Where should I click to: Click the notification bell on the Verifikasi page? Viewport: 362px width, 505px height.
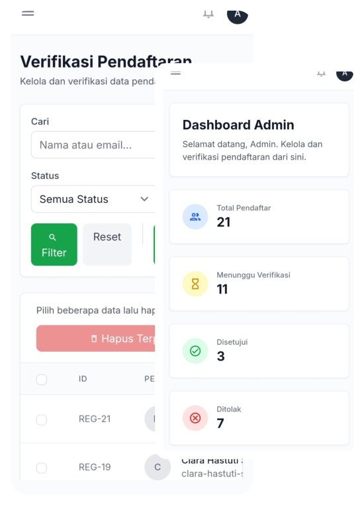[x=208, y=15]
